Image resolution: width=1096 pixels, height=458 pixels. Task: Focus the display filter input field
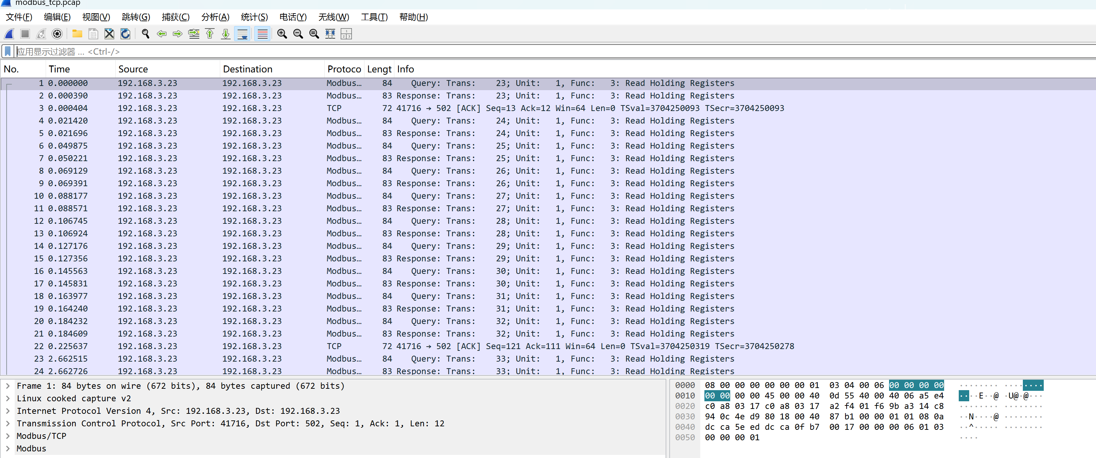click(553, 52)
